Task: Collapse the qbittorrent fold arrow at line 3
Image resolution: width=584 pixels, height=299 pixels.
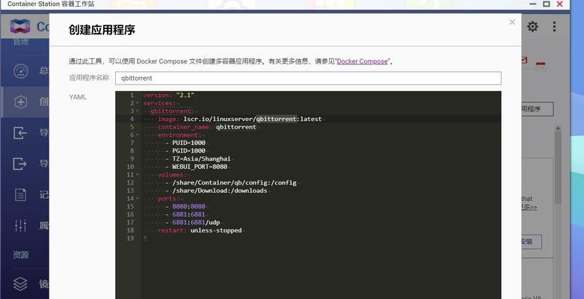Action: (x=138, y=111)
